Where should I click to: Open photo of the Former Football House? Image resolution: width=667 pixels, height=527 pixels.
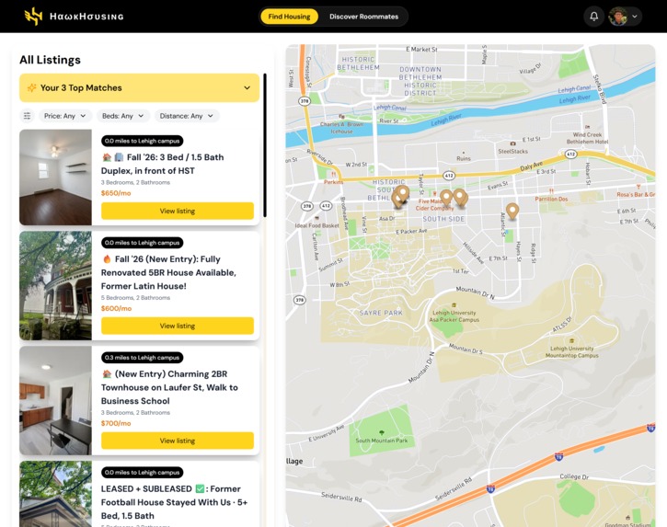coord(56,494)
